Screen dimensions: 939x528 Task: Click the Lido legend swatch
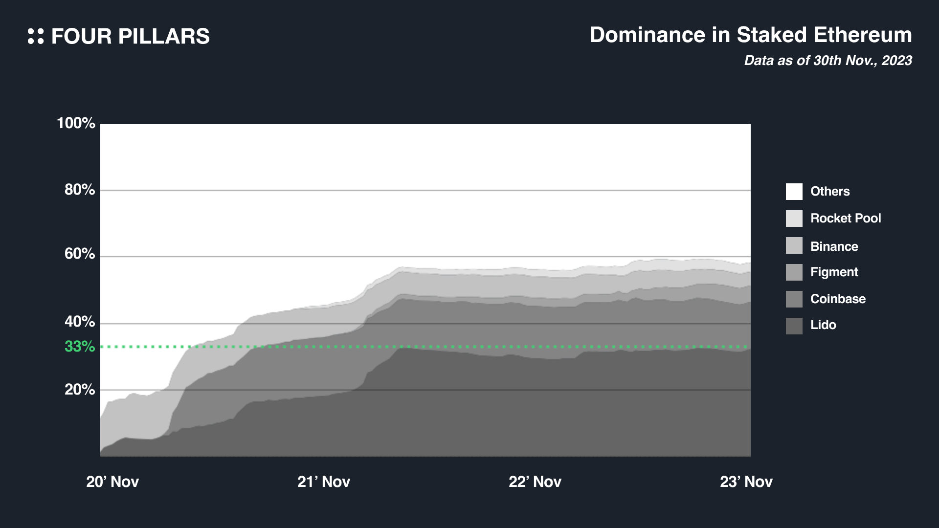[x=794, y=326]
